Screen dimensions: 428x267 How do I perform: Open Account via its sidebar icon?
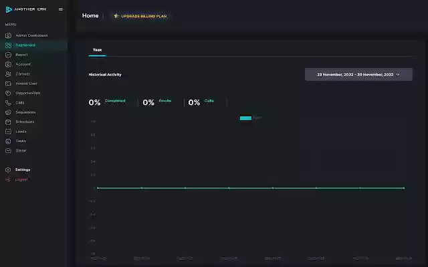(8, 64)
